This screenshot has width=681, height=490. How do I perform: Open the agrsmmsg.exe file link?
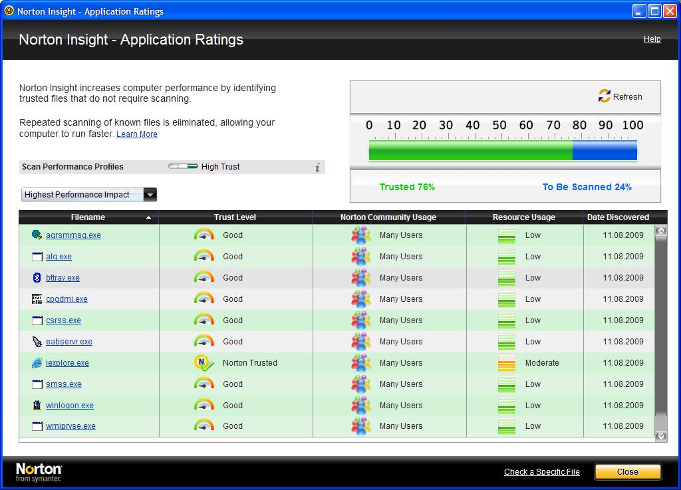[x=73, y=235]
